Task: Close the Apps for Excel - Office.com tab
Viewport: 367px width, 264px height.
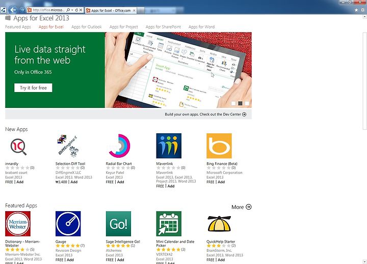Action: click(134, 11)
